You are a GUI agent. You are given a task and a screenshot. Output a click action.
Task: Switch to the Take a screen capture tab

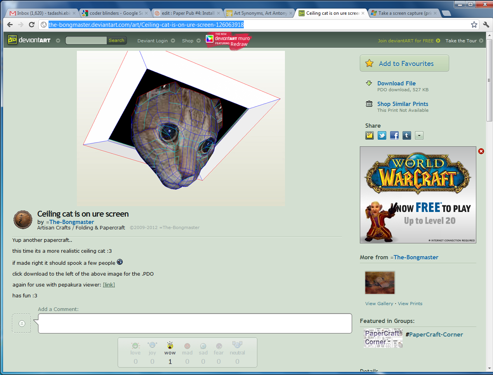coord(404,13)
